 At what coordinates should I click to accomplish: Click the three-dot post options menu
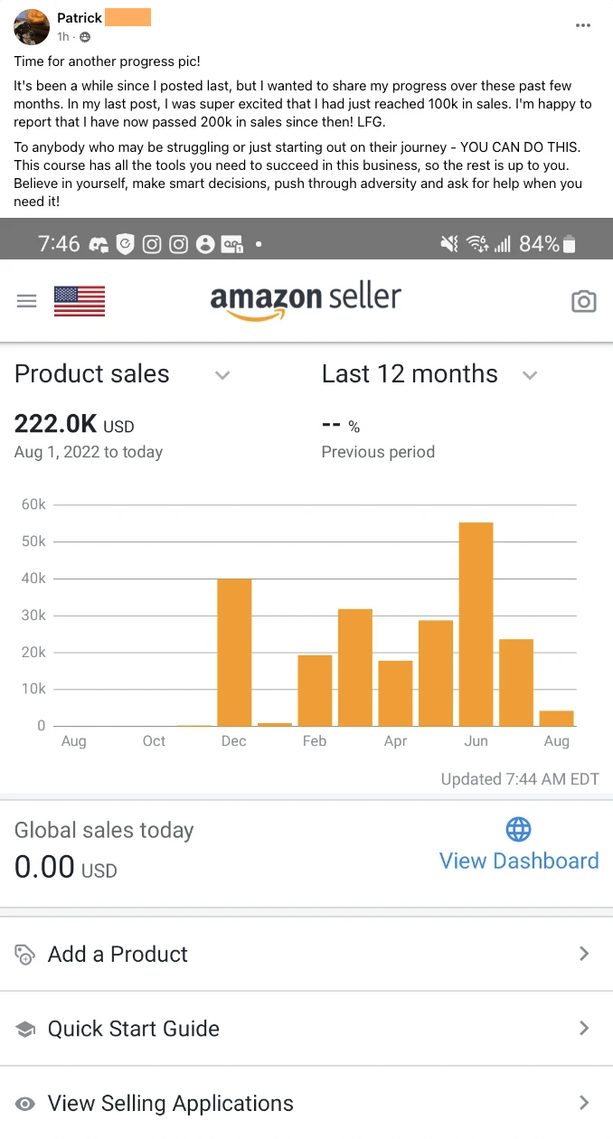coord(583,25)
